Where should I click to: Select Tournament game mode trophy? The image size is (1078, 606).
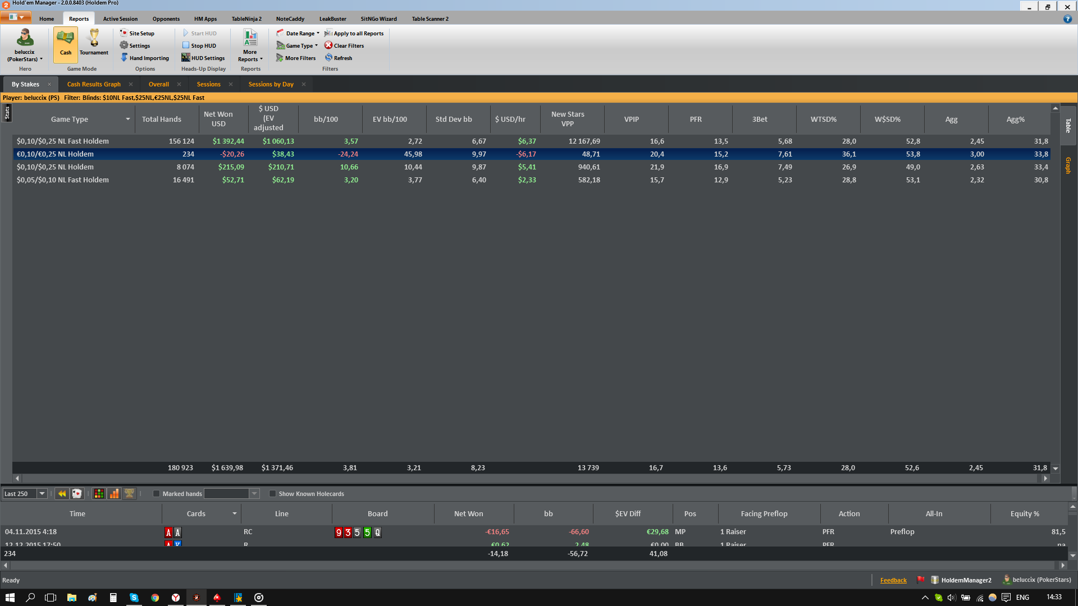coord(94,43)
